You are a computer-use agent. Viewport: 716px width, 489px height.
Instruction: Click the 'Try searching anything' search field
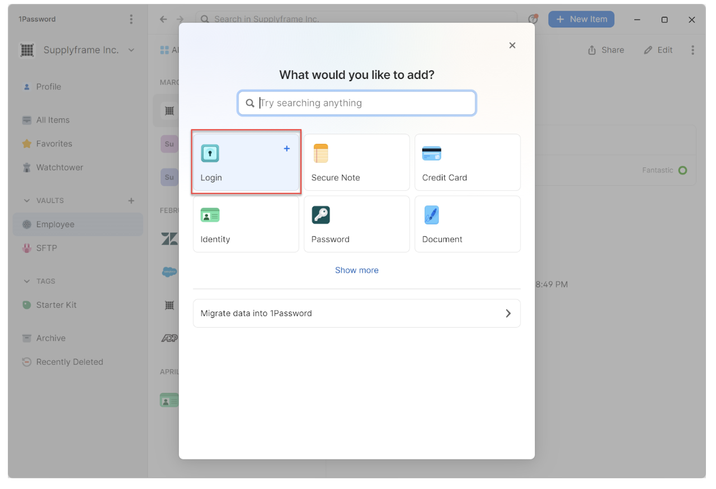364,103
